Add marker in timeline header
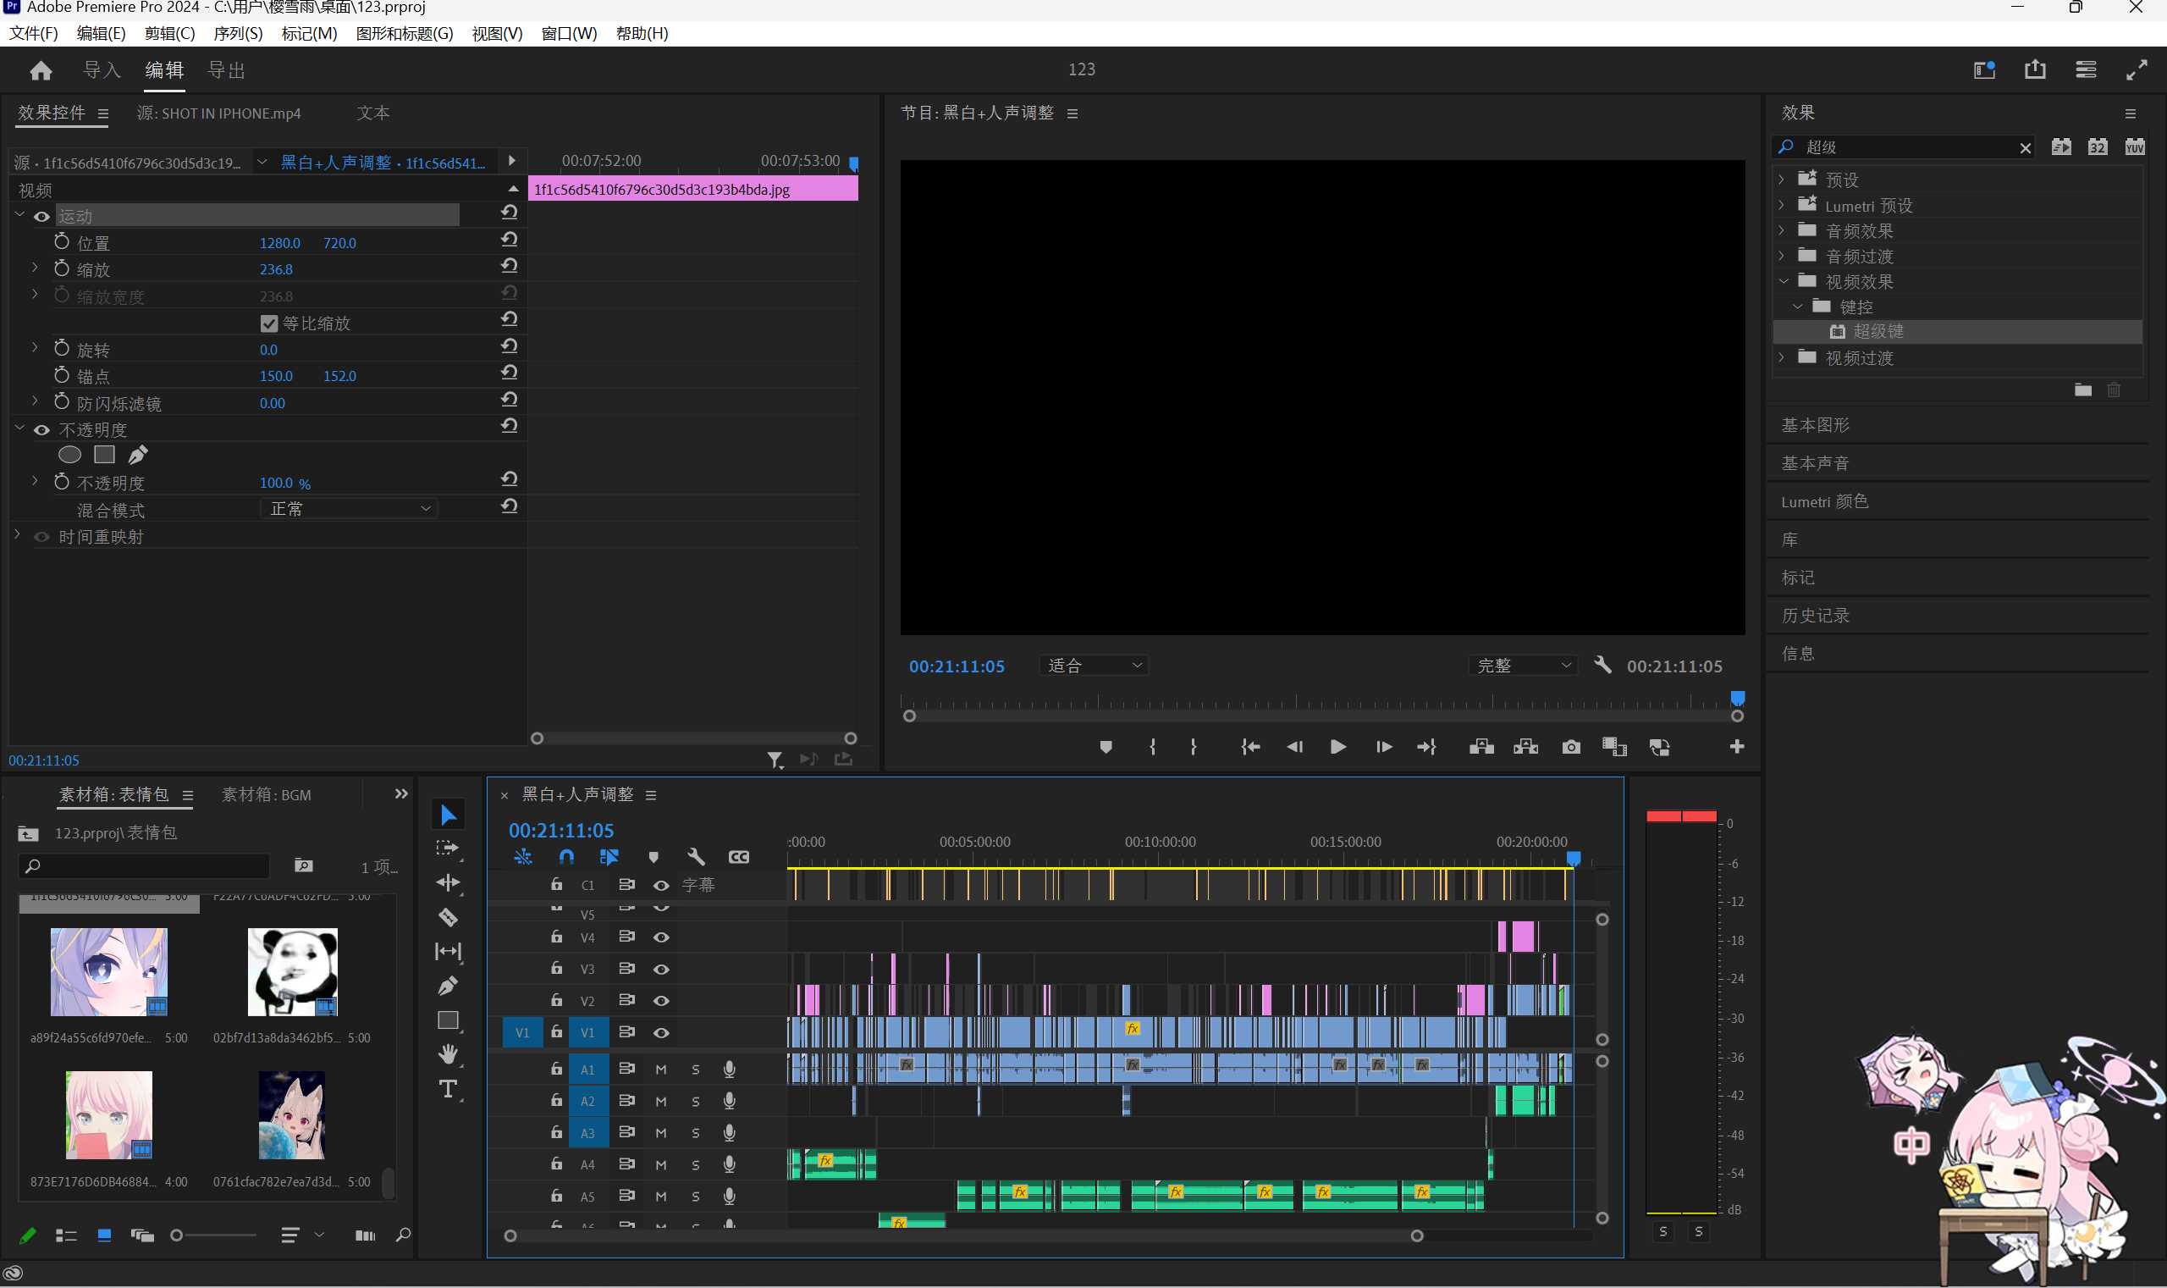This screenshot has height=1288, width=2167. 653,858
